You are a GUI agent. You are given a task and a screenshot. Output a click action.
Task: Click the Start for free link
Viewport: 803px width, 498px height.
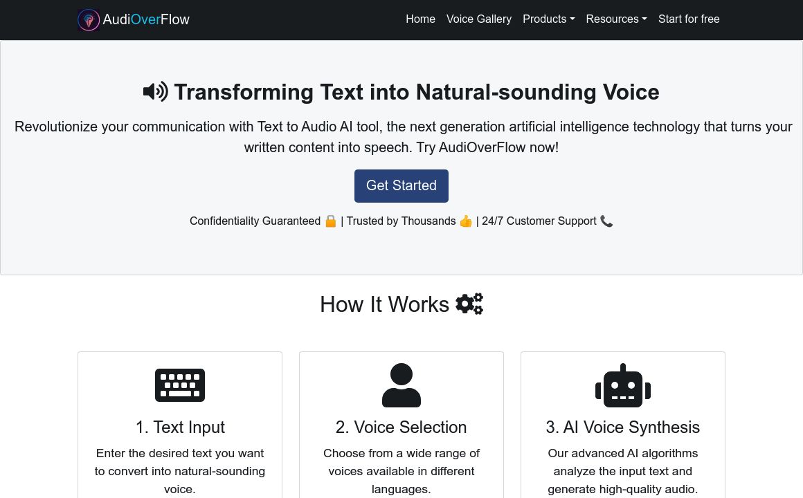click(x=689, y=19)
